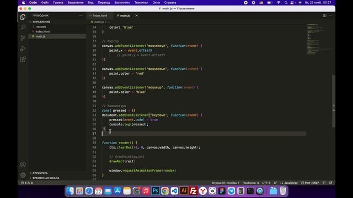Open FileZilla from the Dock
The width and height of the screenshot is (353, 198).
point(193,191)
